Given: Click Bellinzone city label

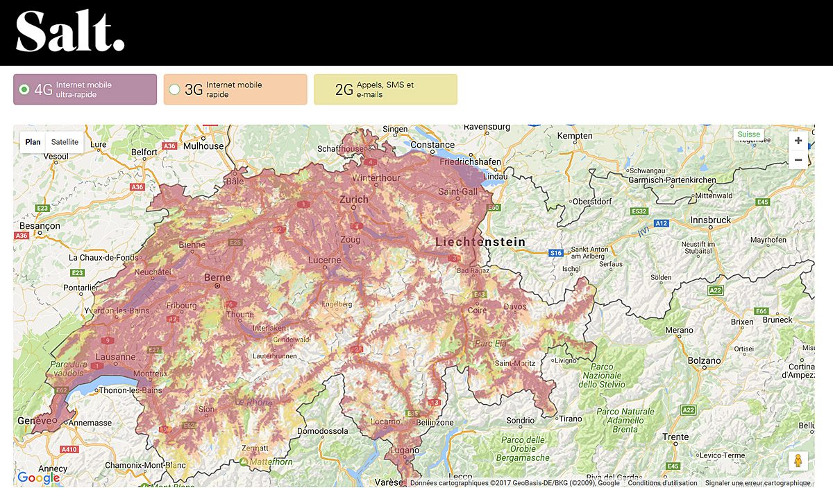Looking at the screenshot, I should pos(435,422).
